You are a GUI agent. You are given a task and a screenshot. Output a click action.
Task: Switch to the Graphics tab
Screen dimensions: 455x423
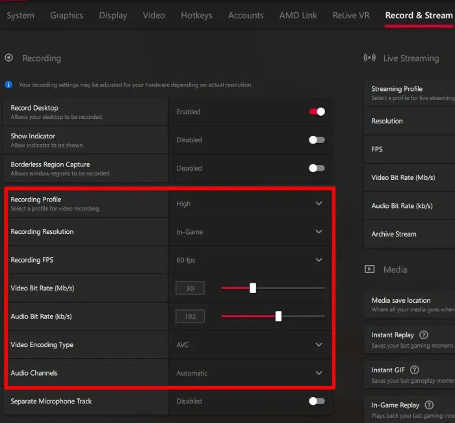tap(66, 16)
